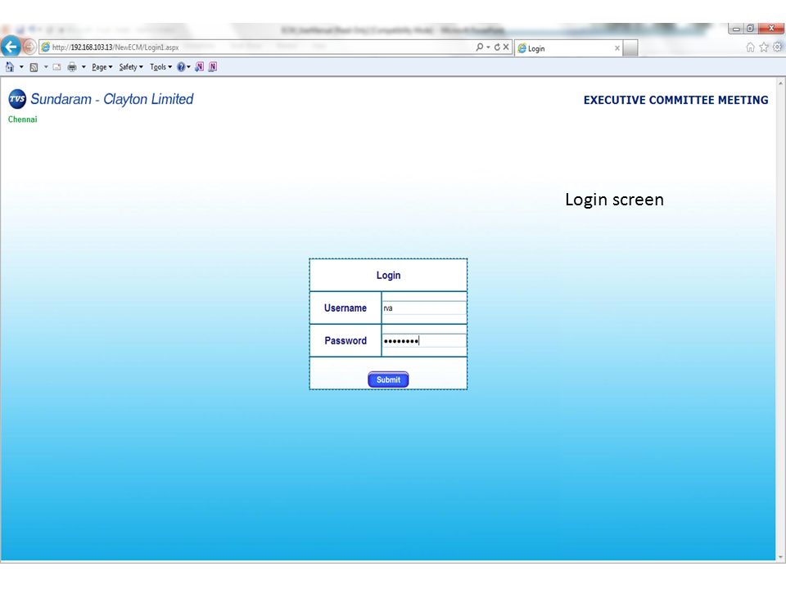Refresh the page with the reload icon
Image resolution: width=786 pixels, height=589 pixels.
coord(497,47)
